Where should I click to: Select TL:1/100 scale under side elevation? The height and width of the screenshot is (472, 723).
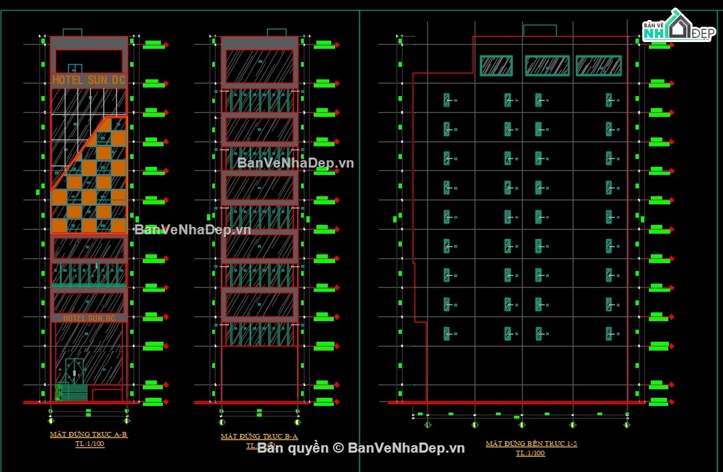point(530,453)
